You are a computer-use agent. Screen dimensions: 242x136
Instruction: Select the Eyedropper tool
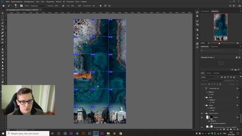click(x=3, y=29)
